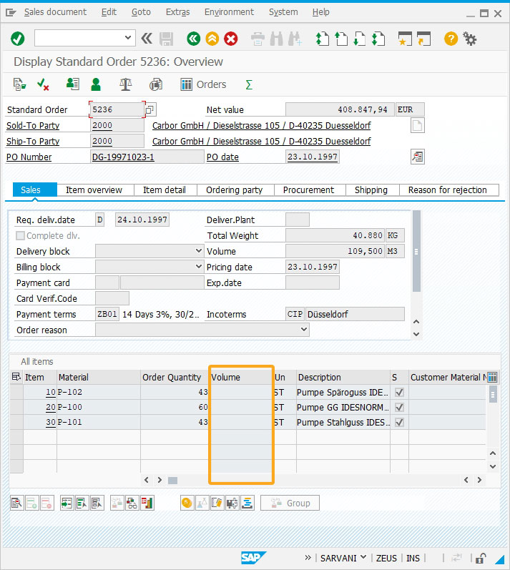Screen dimensions: 510x570
Task: Toggle the S checkbox for item 20
Action: [x=399, y=408]
